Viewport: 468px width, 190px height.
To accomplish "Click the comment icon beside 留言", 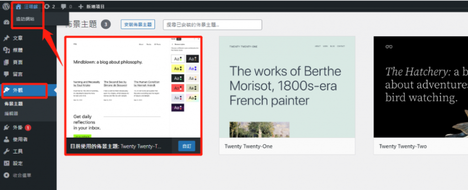I will 6,74.
